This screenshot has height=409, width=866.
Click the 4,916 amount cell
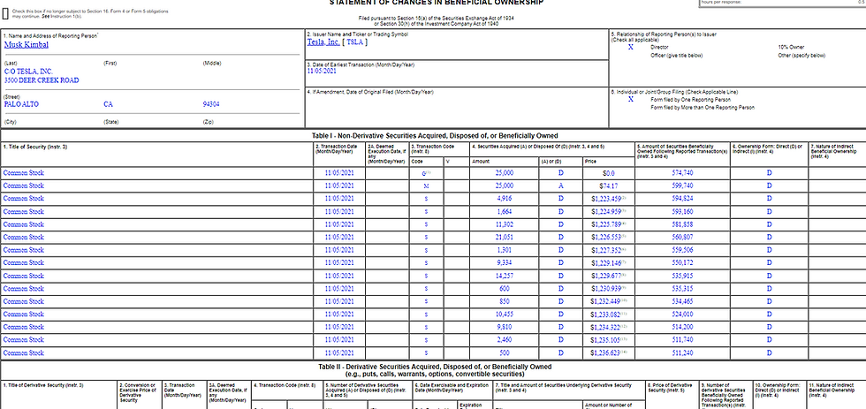[x=505, y=199]
